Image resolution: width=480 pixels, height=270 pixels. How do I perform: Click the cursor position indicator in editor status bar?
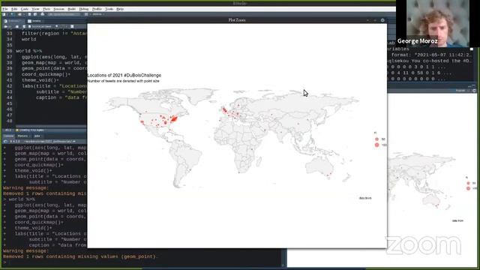point(8,130)
